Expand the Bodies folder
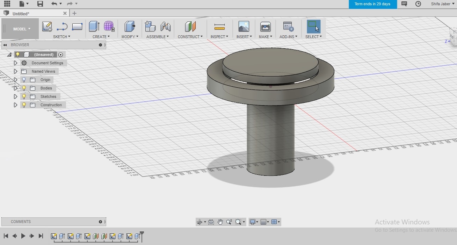The image size is (457, 245). click(x=15, y=88)
